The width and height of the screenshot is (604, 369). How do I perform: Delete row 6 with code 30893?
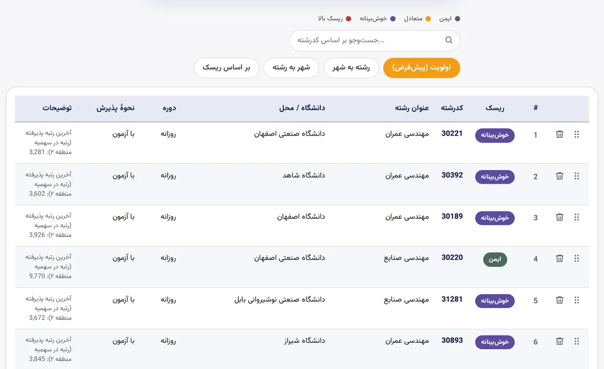(x=560, y=341)
